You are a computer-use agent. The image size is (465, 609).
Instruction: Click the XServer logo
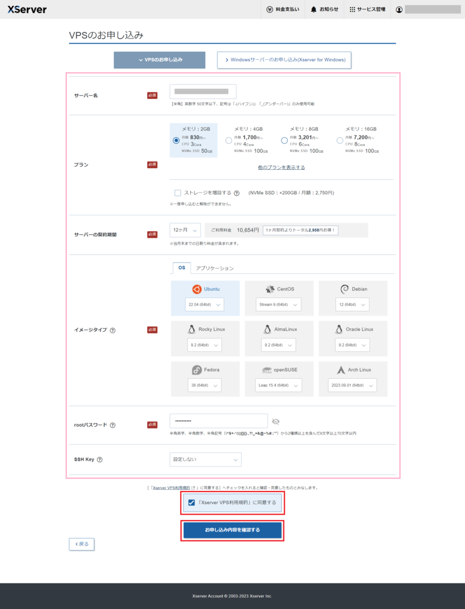click(x=27, y=9)
